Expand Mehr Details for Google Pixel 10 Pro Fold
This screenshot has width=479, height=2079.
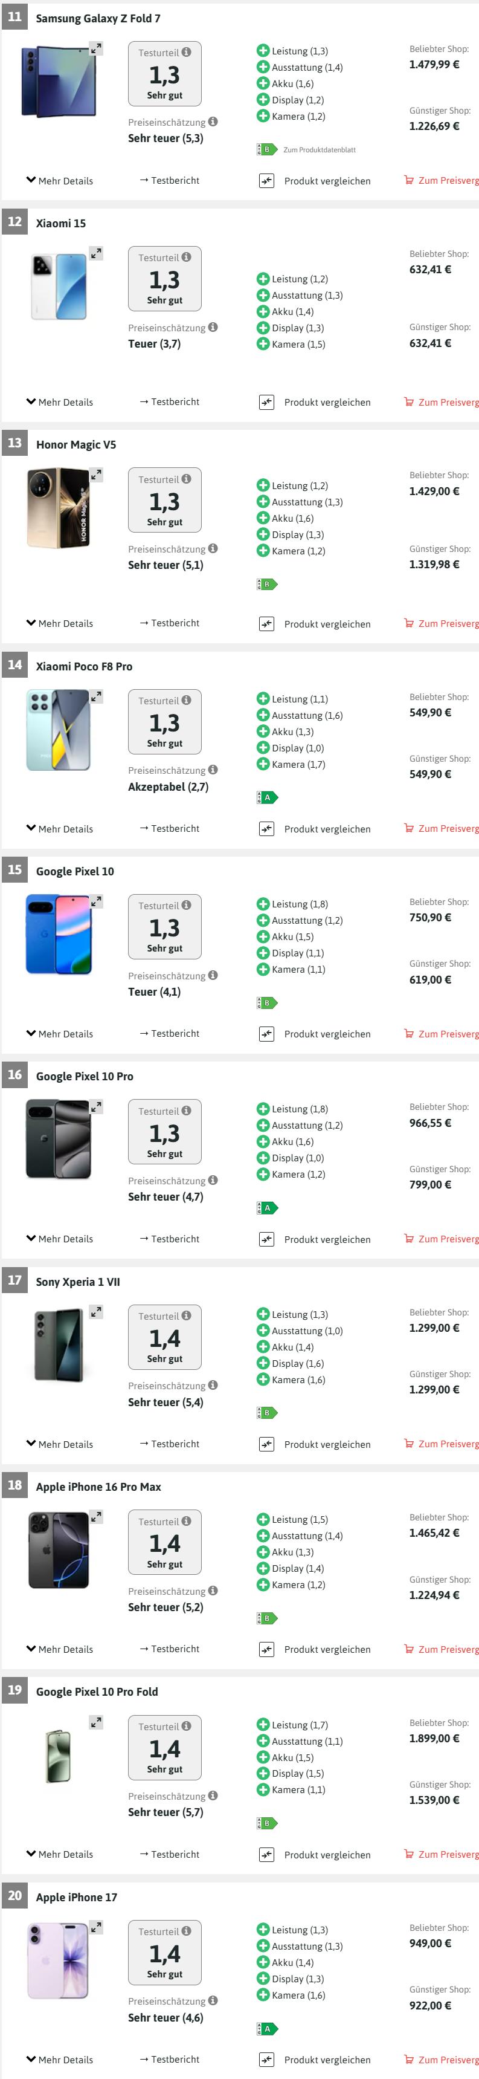60,1854
